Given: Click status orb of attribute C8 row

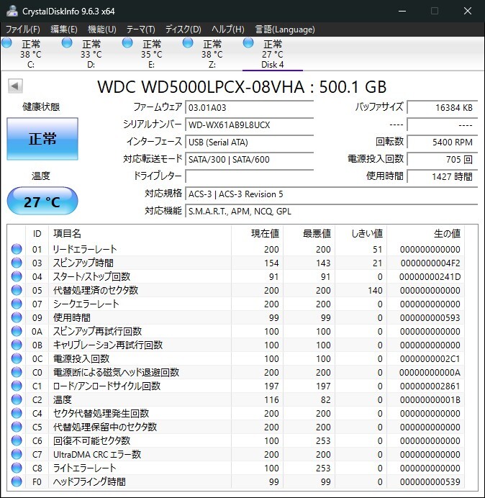Looking at the screenshot, I should coord(17,468).
